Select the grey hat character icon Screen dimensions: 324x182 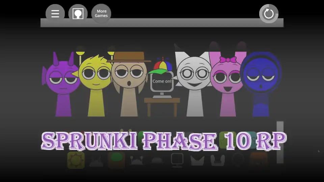pos(157,160)
